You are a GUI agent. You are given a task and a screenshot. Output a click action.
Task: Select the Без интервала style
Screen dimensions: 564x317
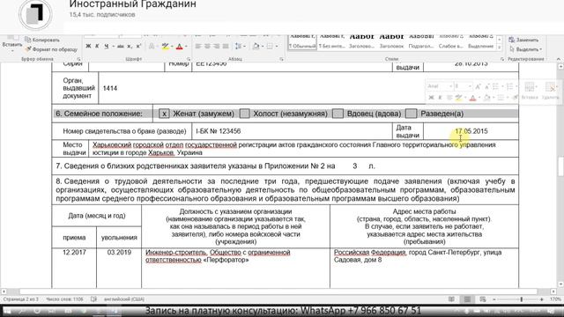(x=331, y=42)
